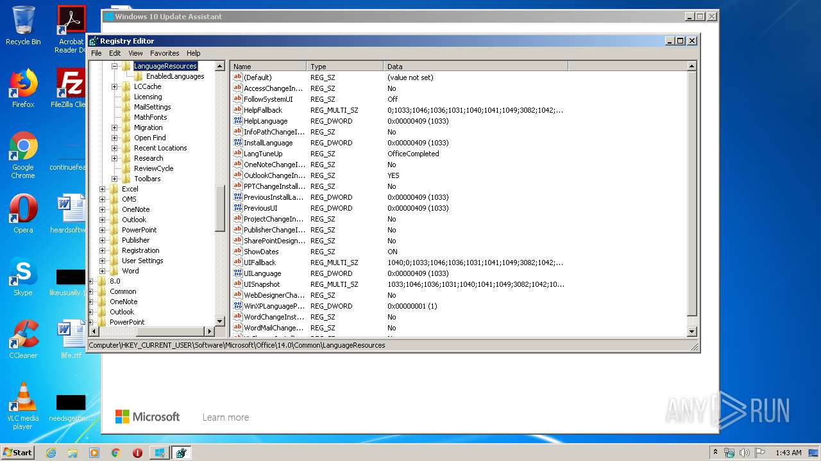Screen dimensions: 821x461
Task: Click the PowerPoint folder icon under 14.0
Action: click(x=114, y=230)
